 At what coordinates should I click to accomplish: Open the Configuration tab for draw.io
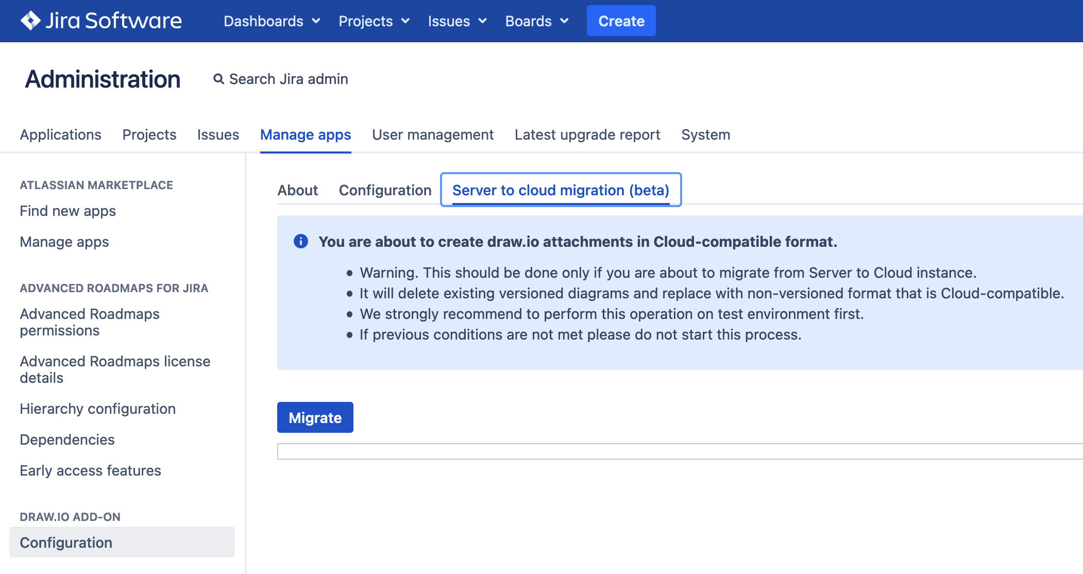384,190
